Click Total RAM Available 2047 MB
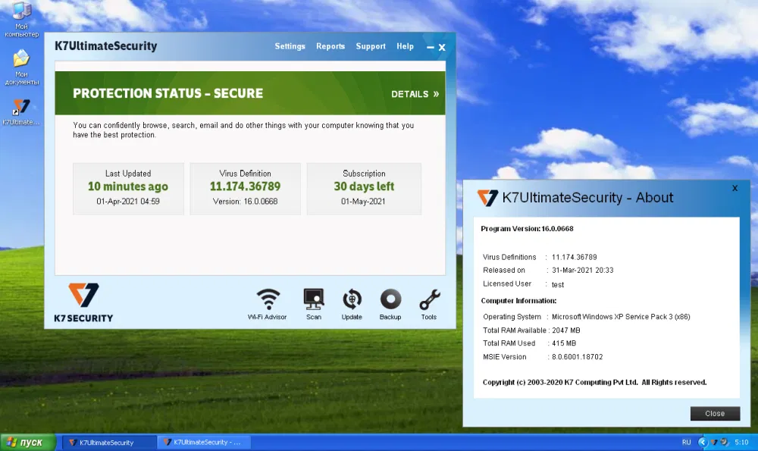Image resolution: width=758 pixels, height=451 pixels. (x=531, y=330)
